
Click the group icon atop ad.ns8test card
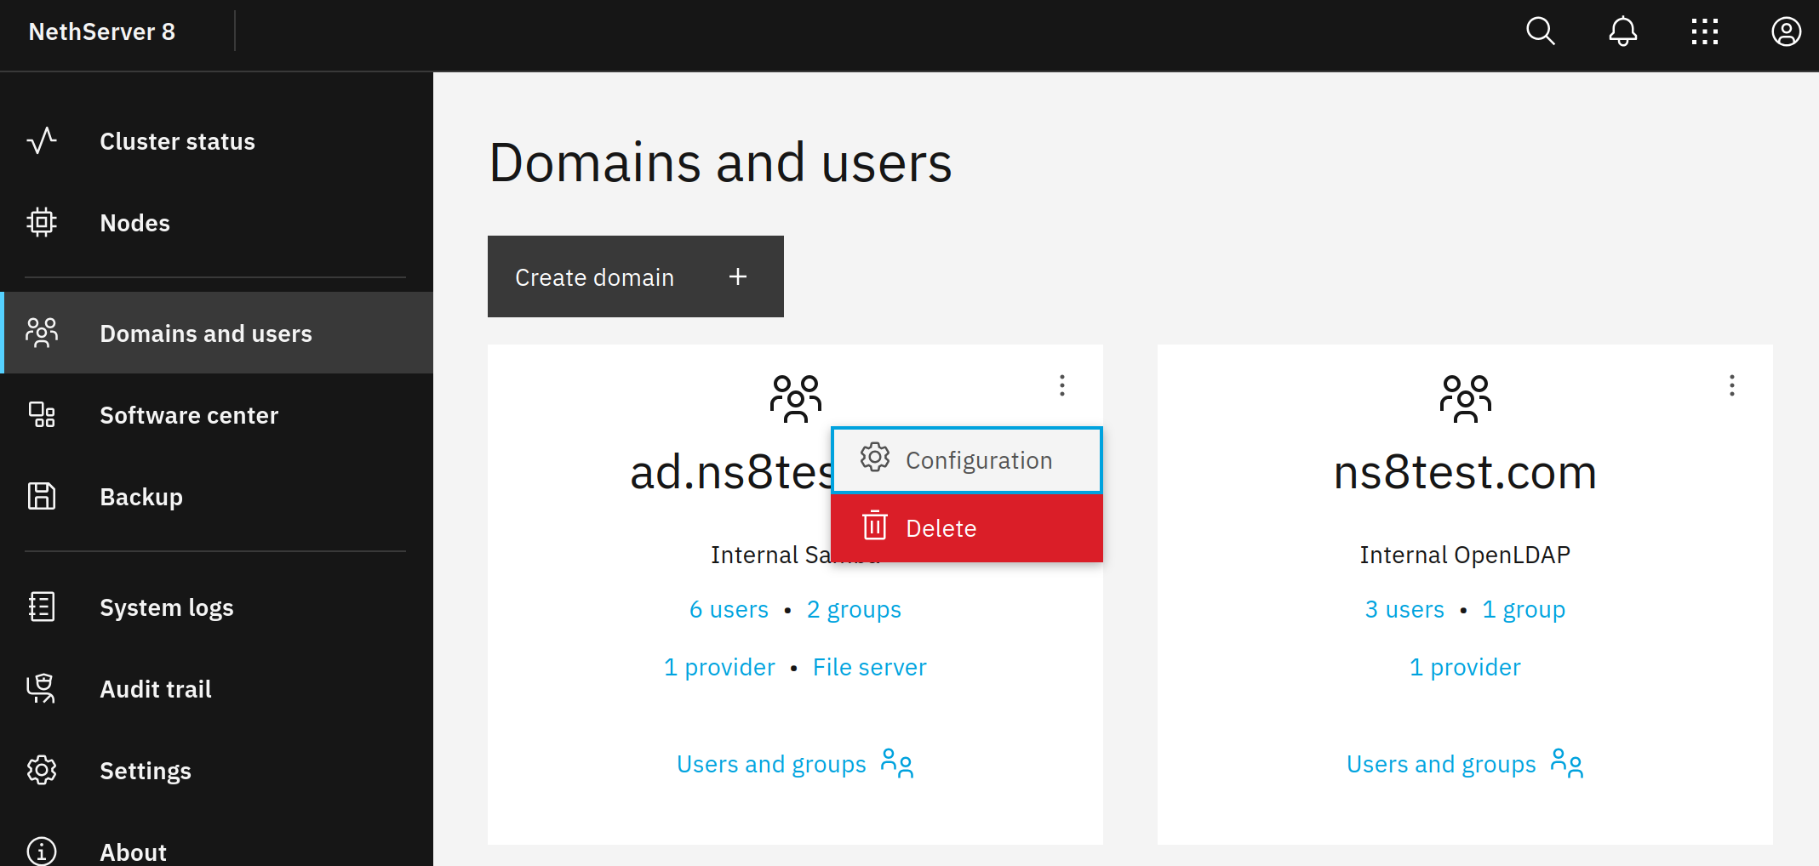[796, 399]
